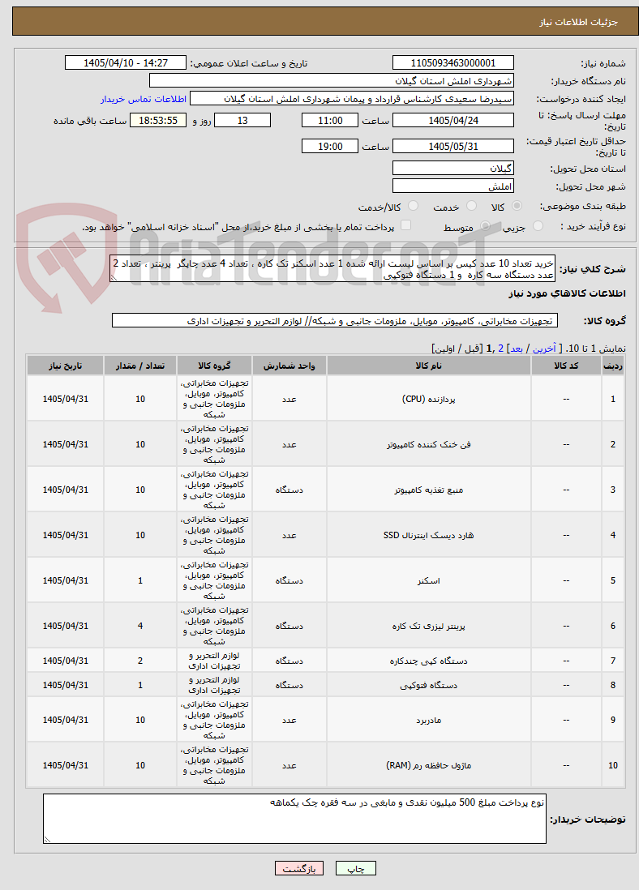Select the مادربرد item cell
The width and height of the screenshot is (639, 890).
coord(429,720)
